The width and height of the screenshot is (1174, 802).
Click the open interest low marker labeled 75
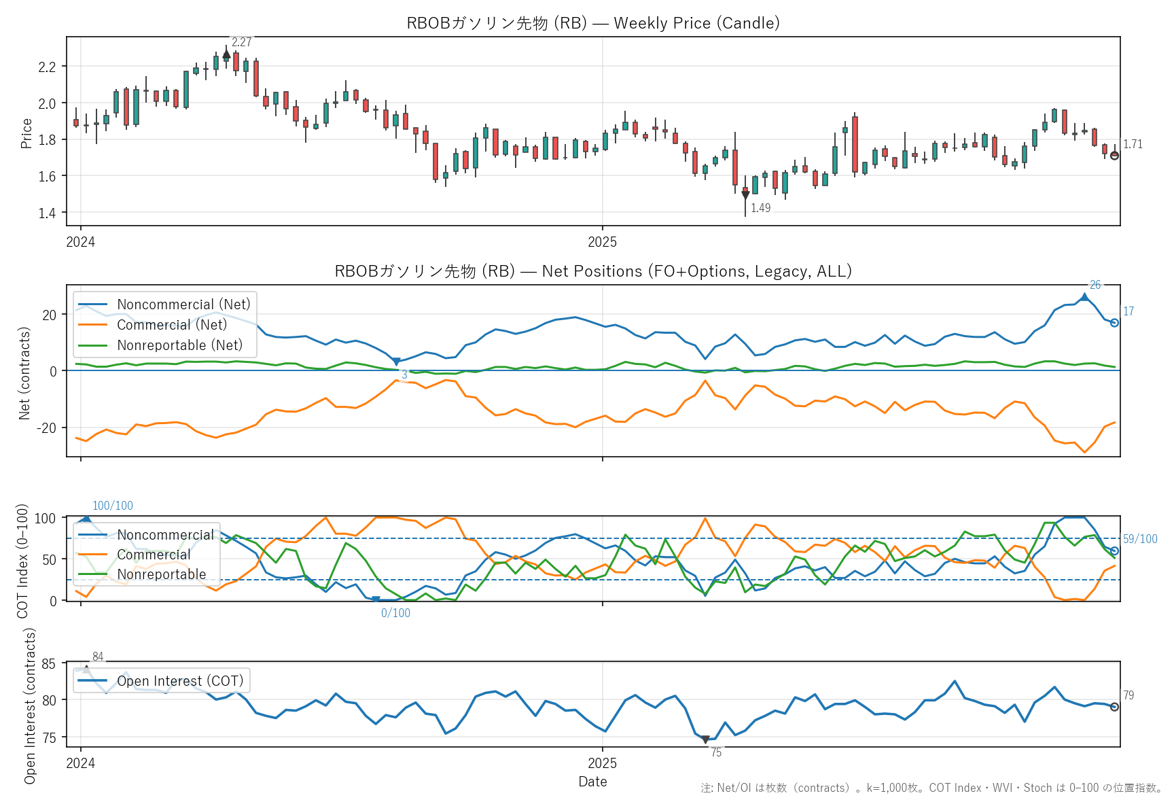point(705,739)
